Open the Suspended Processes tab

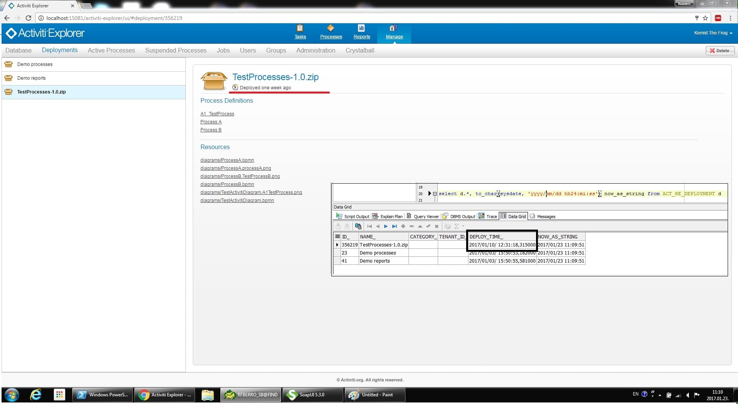(x=176, y=50)
